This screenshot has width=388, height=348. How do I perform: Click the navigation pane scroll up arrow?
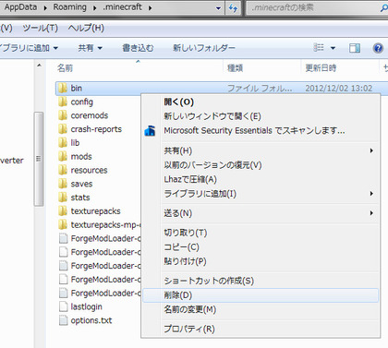pos(39,66)
